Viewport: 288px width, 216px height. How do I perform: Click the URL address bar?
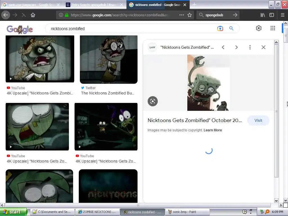[119, 15]
